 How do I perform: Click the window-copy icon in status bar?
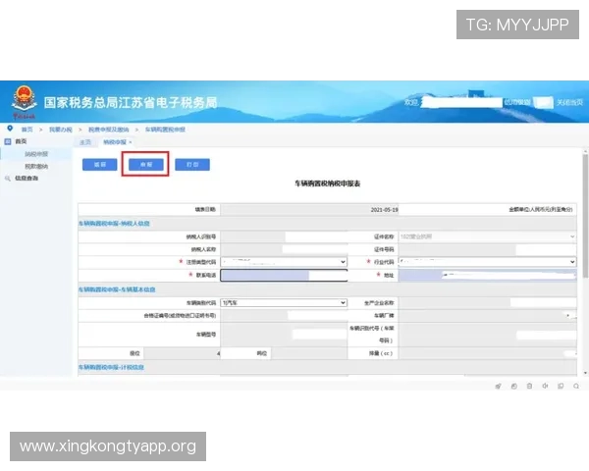point(561,386)
